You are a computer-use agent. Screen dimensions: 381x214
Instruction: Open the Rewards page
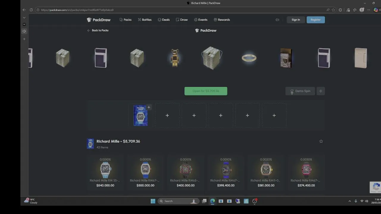tap(222, 20)
